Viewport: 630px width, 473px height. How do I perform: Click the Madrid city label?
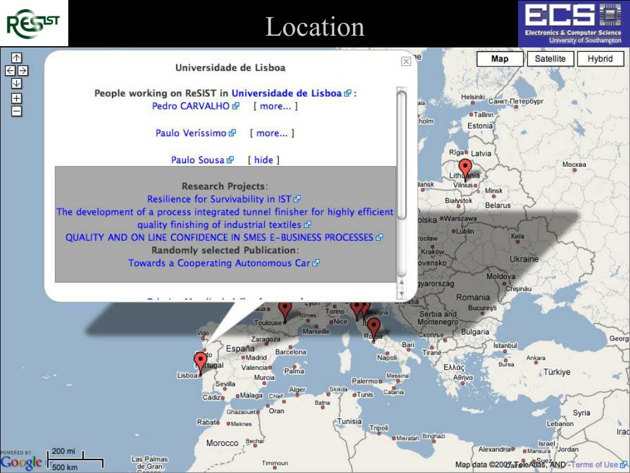tap(256, 358)
